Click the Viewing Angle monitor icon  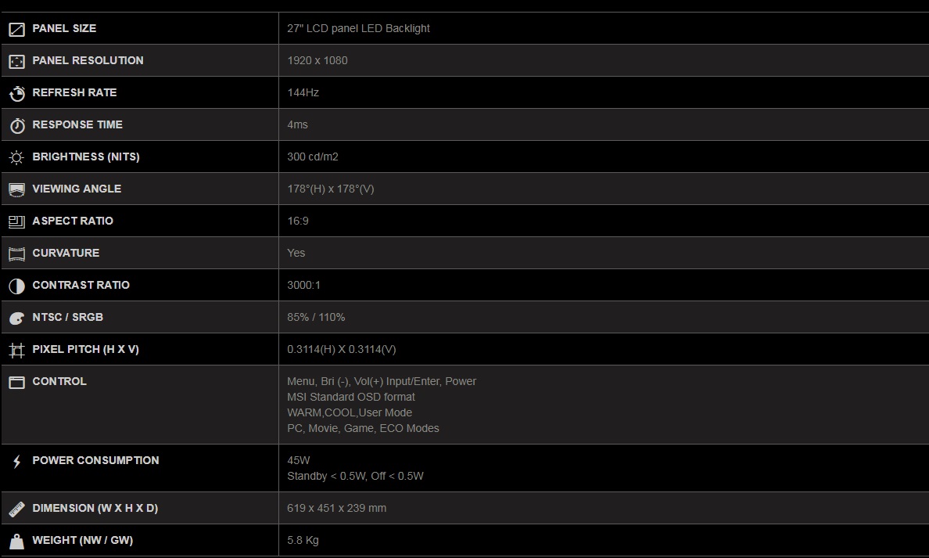click(x=16, y=189)
